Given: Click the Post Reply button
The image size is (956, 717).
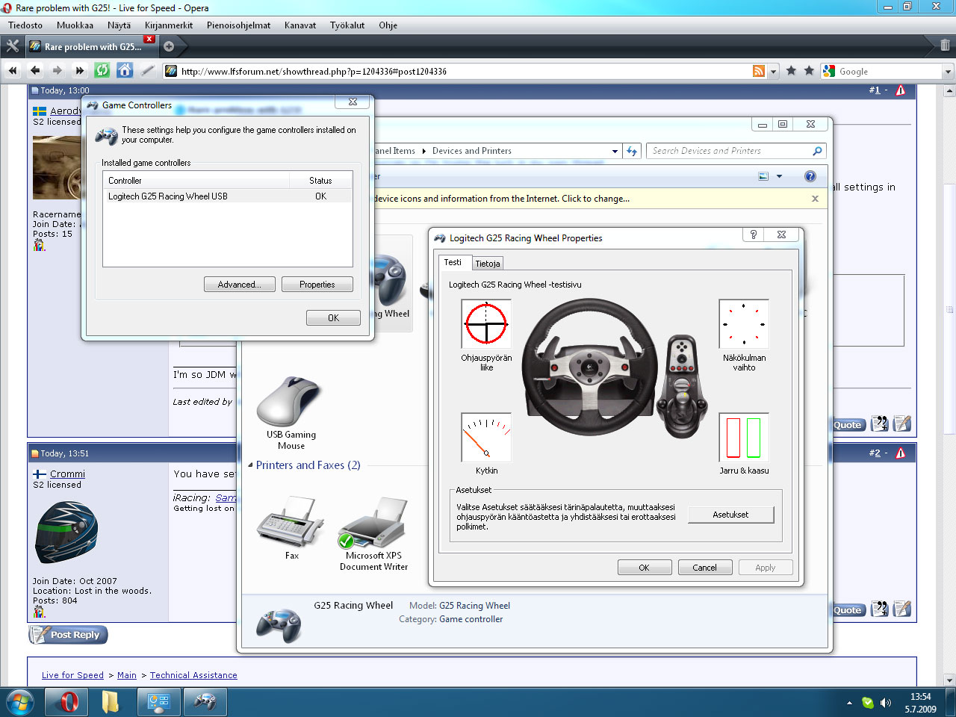Looking at the screenshot, I should point(69,635).
